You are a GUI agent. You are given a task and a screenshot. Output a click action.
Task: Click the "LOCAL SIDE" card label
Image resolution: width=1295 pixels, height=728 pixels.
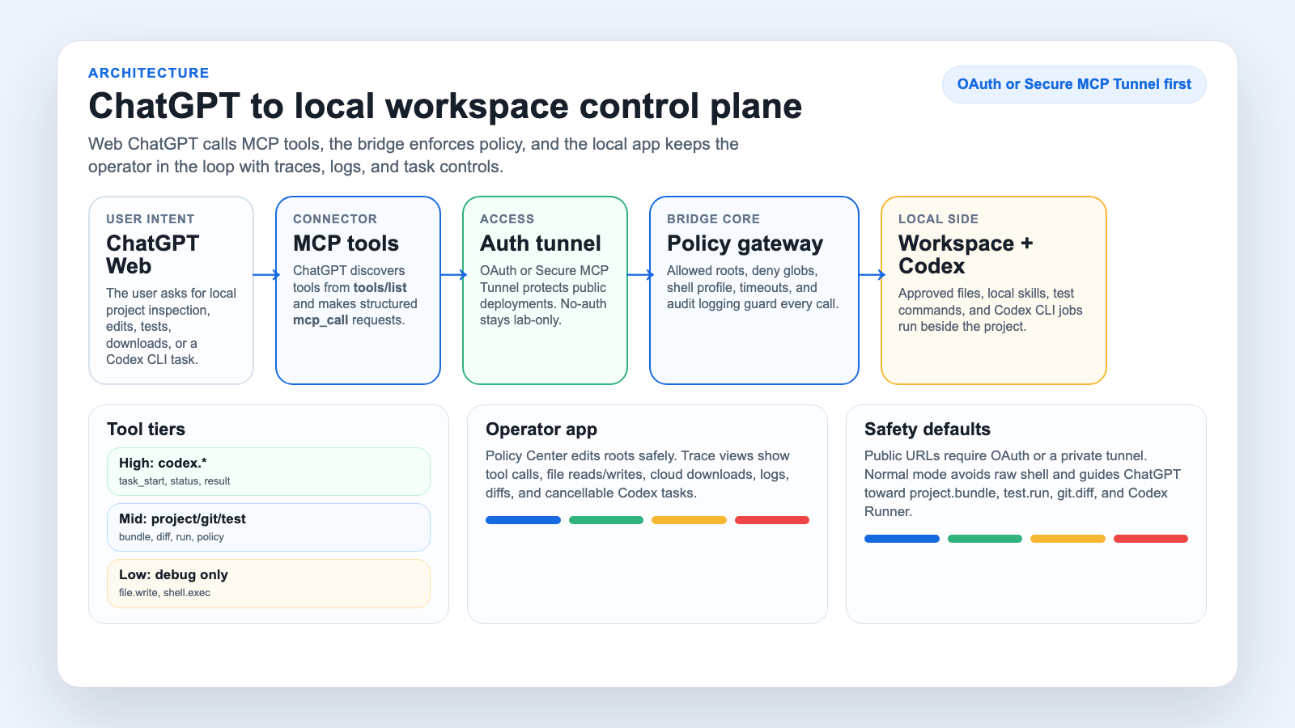(x=938, y=219)
